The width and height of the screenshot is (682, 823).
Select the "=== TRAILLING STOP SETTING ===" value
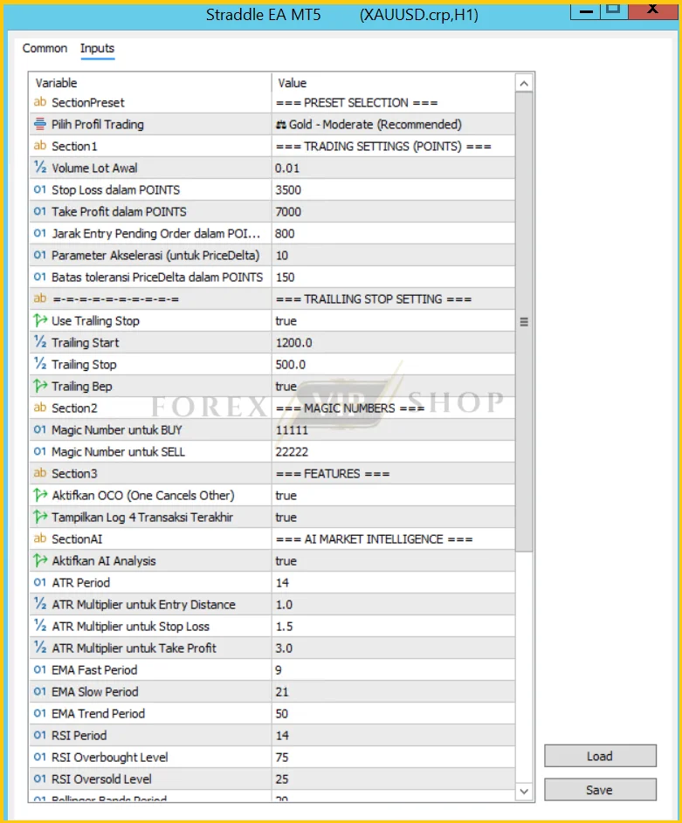tap(373, 299)
